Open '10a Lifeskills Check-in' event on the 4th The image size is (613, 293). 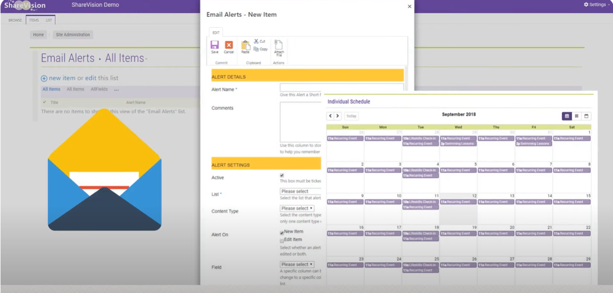click(x=421, y=170)
